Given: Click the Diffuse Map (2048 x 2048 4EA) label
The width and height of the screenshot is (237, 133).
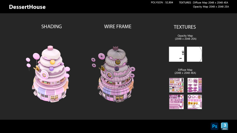Looking at the screenshot, I should 185,71.
